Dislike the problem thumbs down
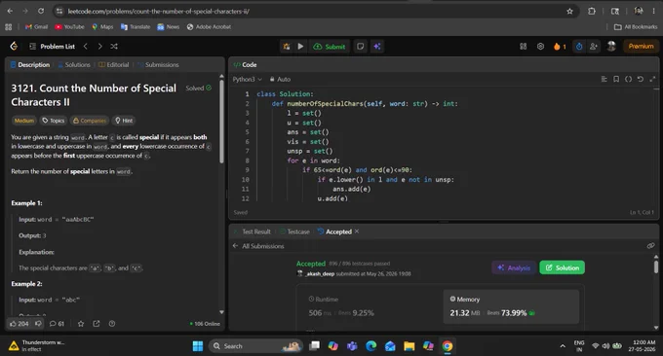The width and height of the screenshot is (663, 356). (38, 324)
